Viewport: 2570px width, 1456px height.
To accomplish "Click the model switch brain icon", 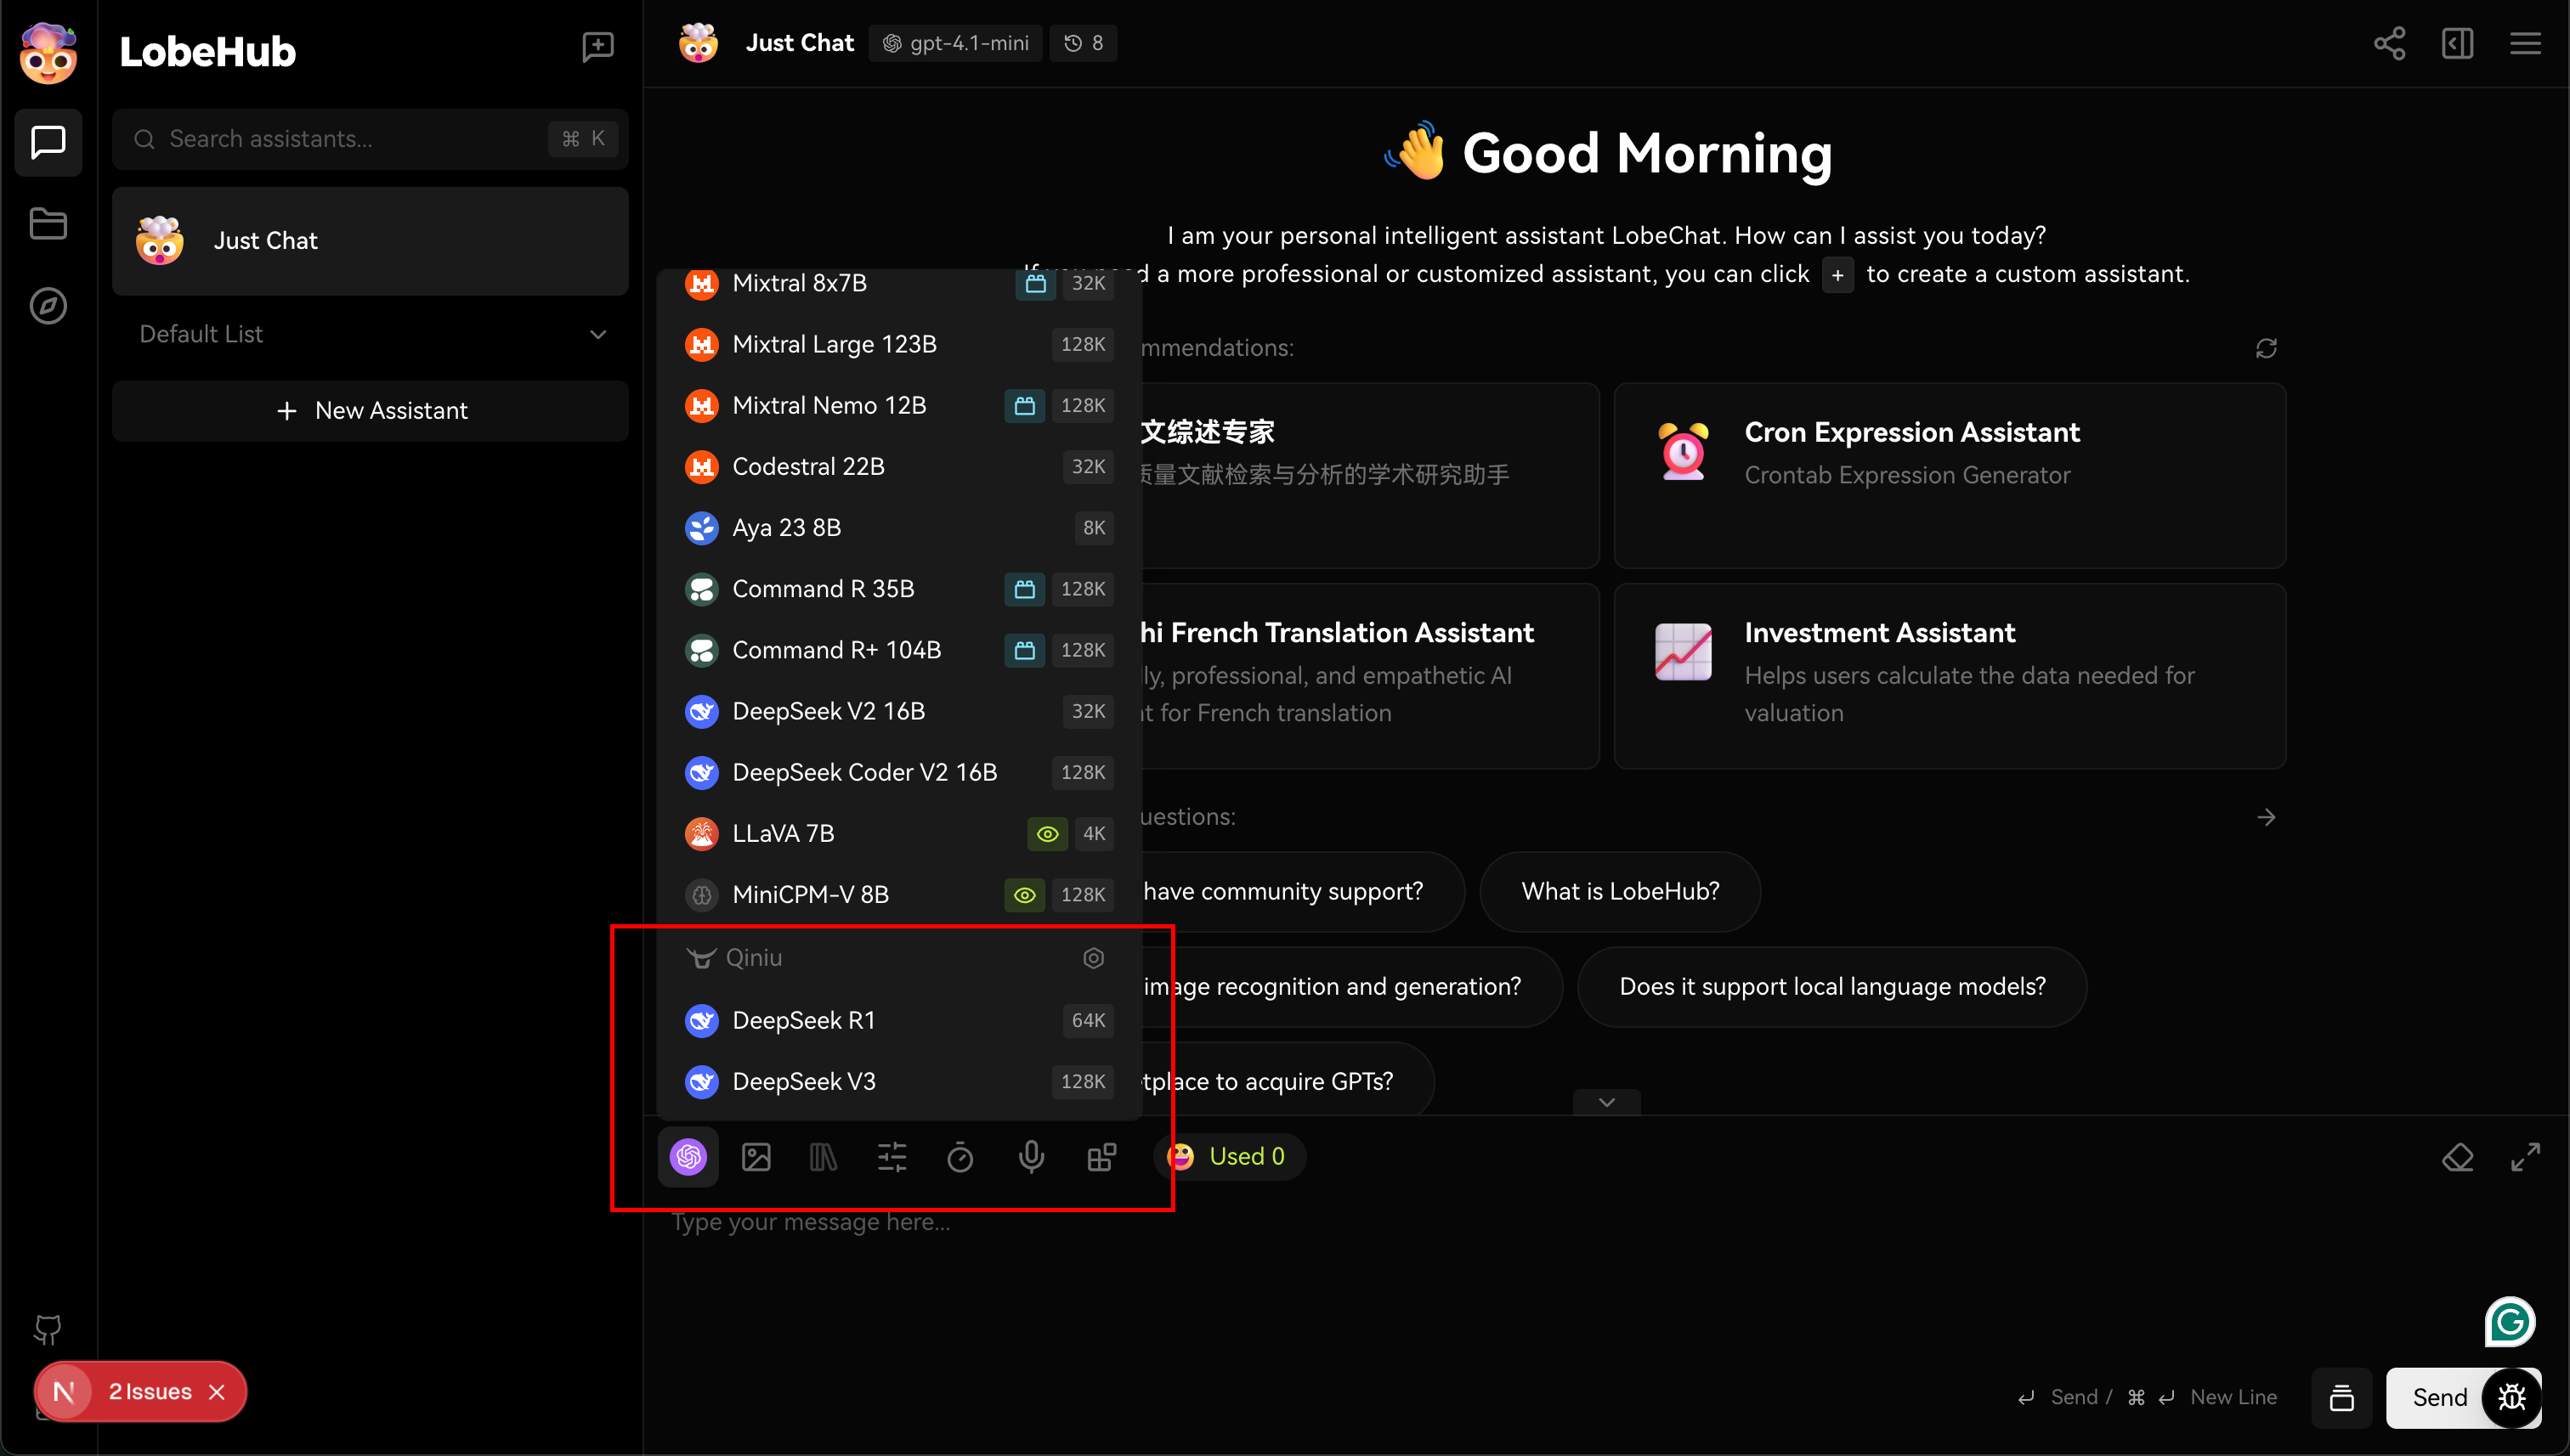I will [688, 1157].
